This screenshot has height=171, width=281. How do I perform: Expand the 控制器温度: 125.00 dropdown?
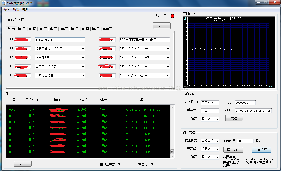[83, 49]
